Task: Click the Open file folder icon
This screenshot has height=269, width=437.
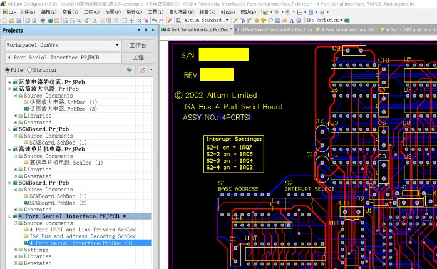Action: pos(12,20)
